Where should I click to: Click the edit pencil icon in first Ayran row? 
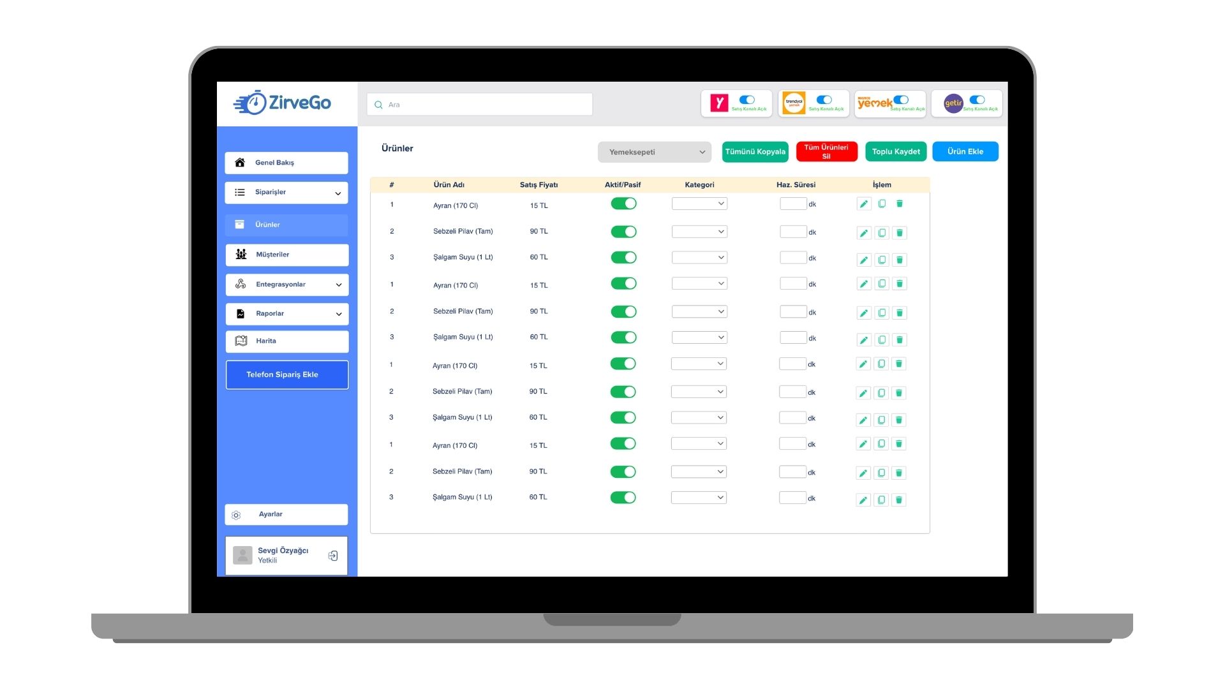pyautogui.click(x=863, y=204)
